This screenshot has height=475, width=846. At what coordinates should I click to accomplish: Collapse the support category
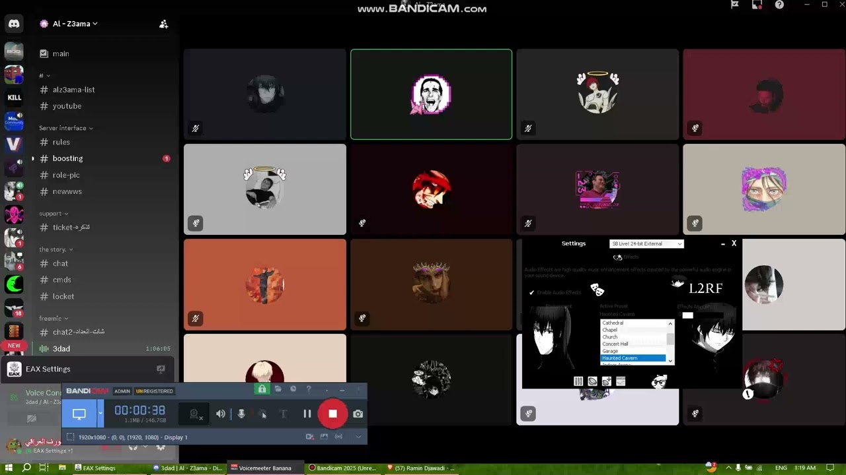[54, 214]
